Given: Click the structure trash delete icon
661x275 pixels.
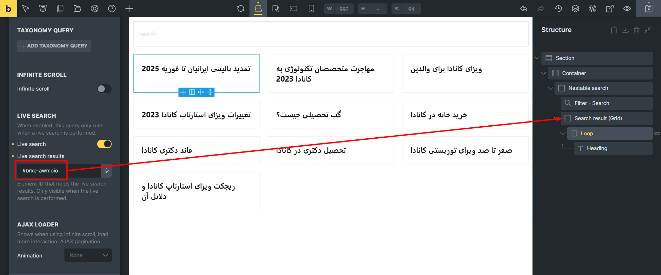Looking at the screenshot, I should 637,30.
